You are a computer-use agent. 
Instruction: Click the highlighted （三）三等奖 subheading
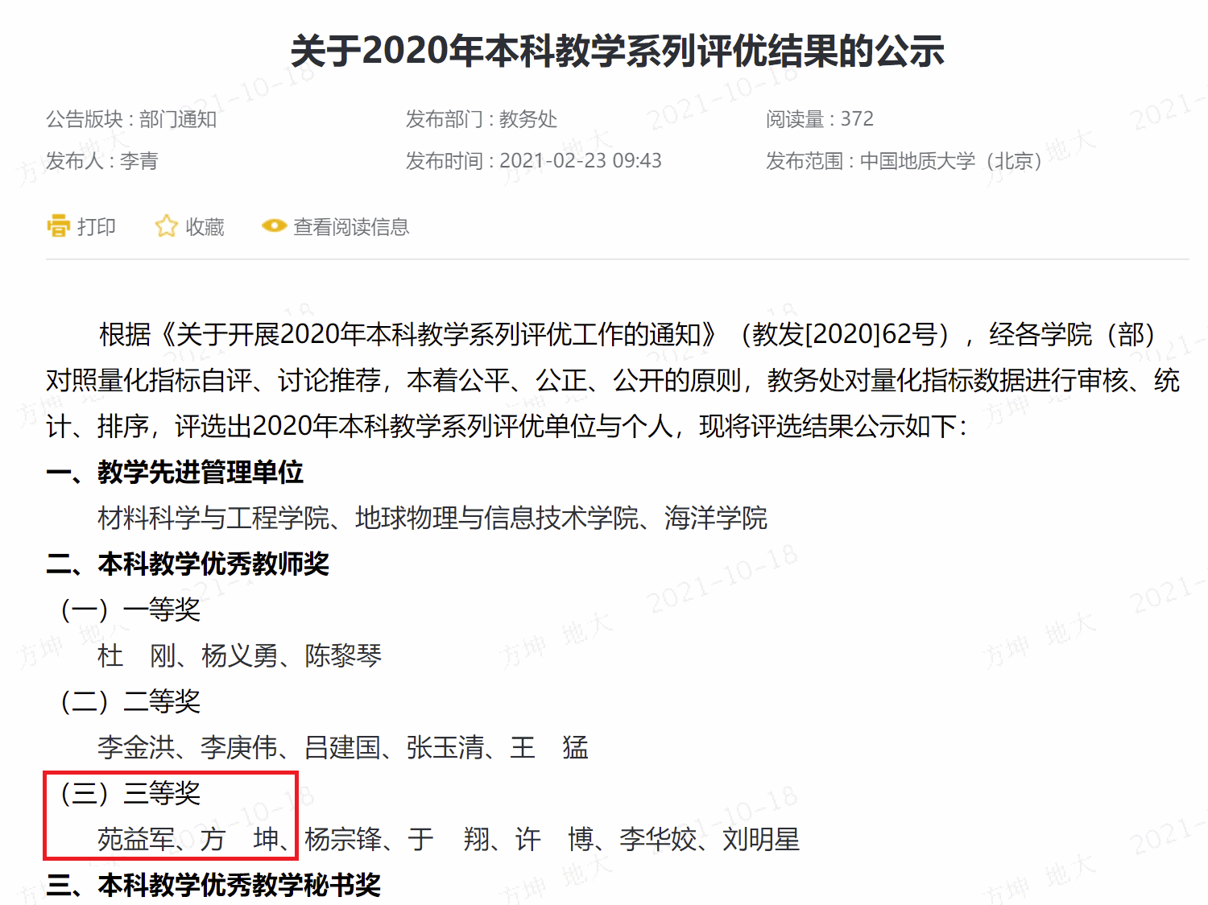(x=130, y=793)
